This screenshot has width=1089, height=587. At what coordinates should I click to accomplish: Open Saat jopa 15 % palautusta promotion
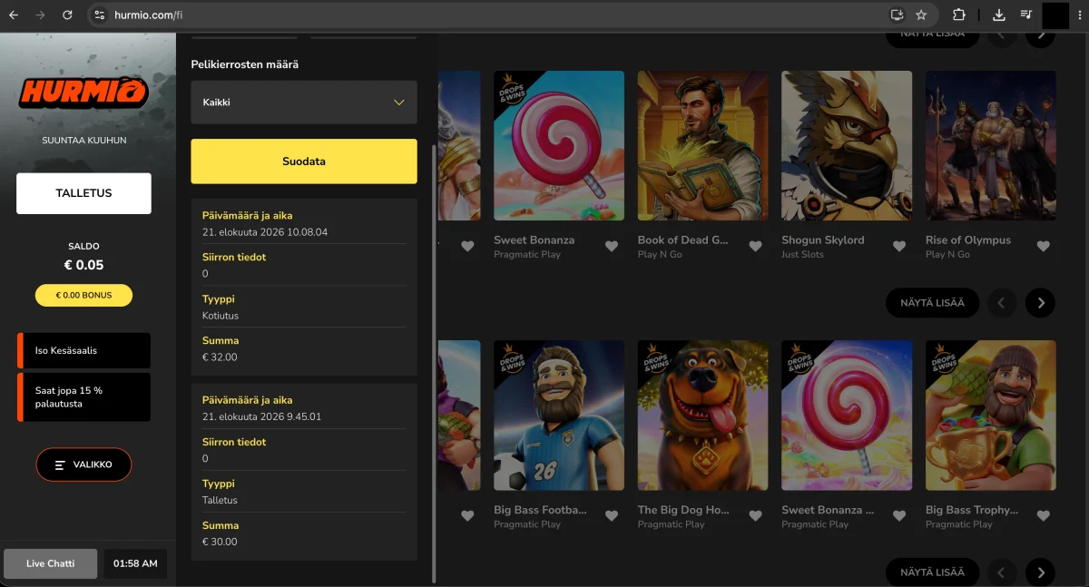[83, 397]
